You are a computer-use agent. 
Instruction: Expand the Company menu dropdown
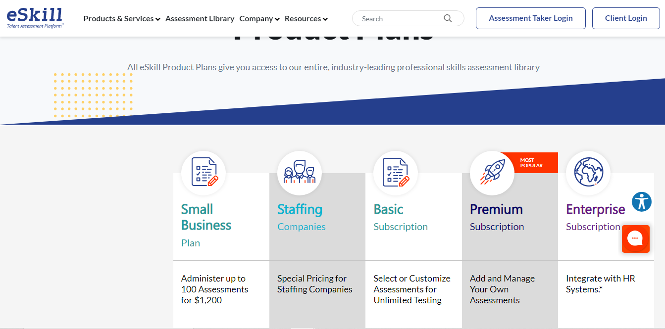(x=259, y=19)
